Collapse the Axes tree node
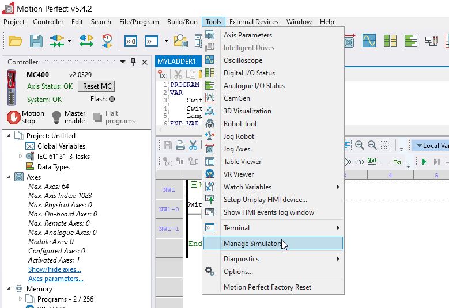Viewport: 449px width, 308px height. (9, 177)
